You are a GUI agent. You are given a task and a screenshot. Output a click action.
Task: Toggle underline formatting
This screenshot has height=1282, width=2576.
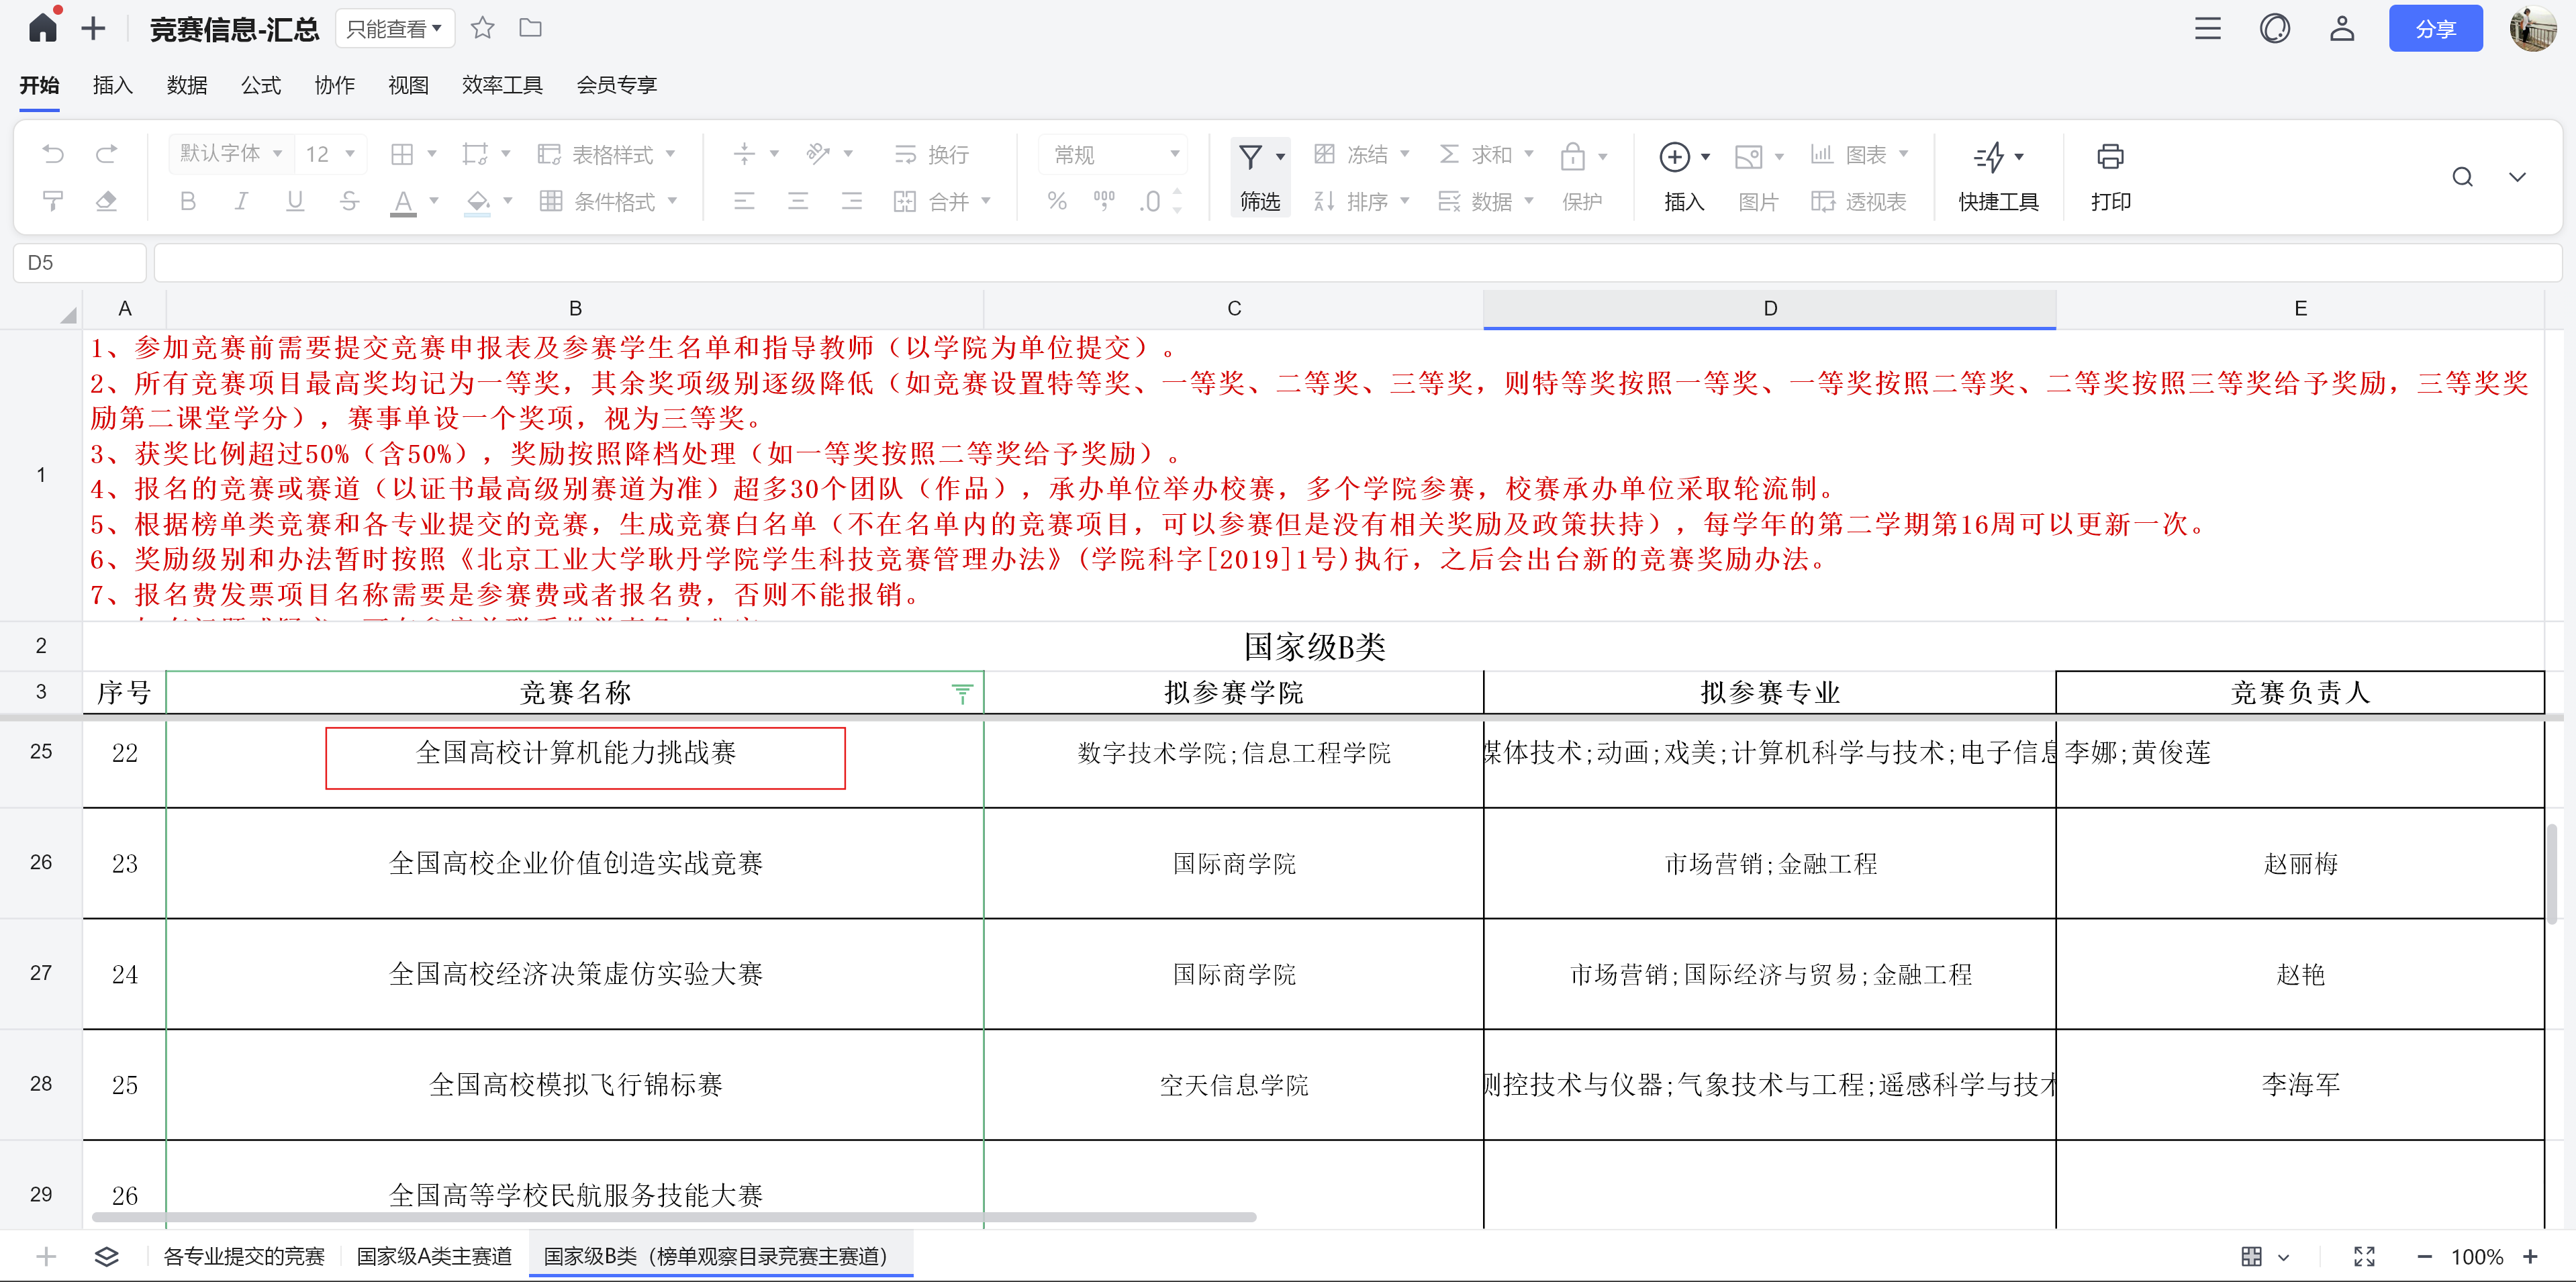[x=295, y=201]
